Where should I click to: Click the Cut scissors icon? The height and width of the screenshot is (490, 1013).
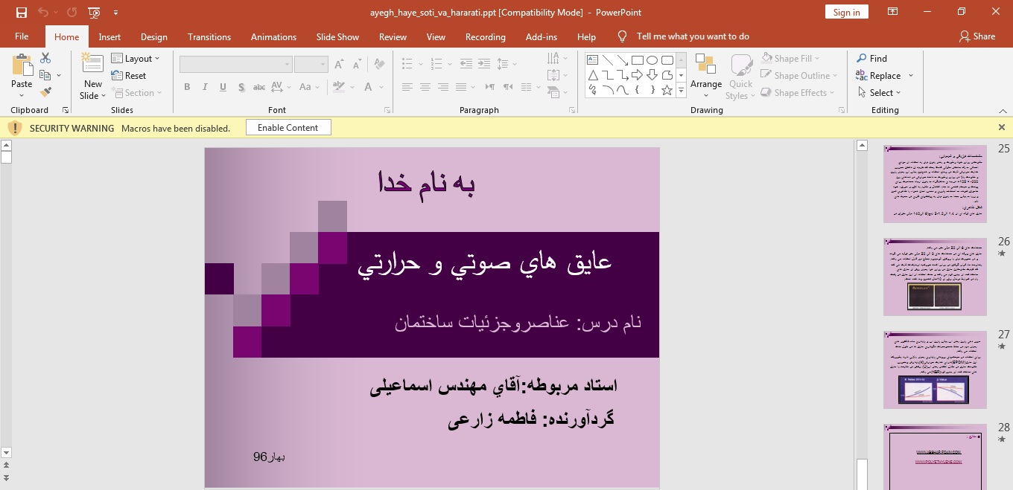click(45, 58)
